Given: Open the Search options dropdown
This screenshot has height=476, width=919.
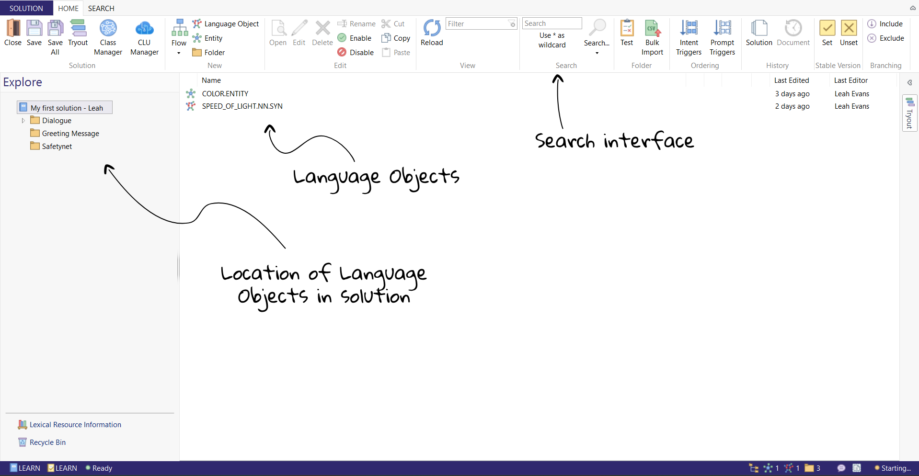Looking at the screenshot, I should tap(597, 53).
